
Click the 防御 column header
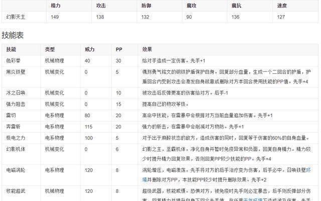pos(146,6)
